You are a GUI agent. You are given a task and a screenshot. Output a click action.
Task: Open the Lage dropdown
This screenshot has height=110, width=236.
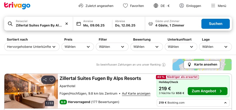pyautogui.click(x=215, y=47)
